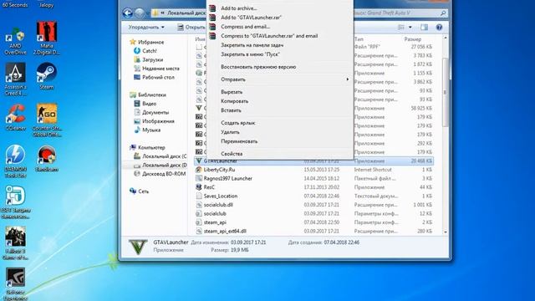Launch the Assassin's Creed 4 desktop shortcut
The height and width of the screenshot is (301, 535).
pyautogui.click(x=15, y=79)
